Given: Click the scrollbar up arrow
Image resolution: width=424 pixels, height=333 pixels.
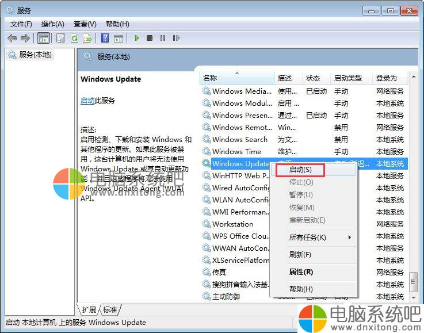Looking at the screenshot, I should click(414, 76).
